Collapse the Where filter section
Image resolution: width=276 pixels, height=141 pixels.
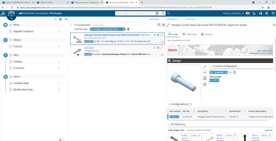click(x=10, y=40)
